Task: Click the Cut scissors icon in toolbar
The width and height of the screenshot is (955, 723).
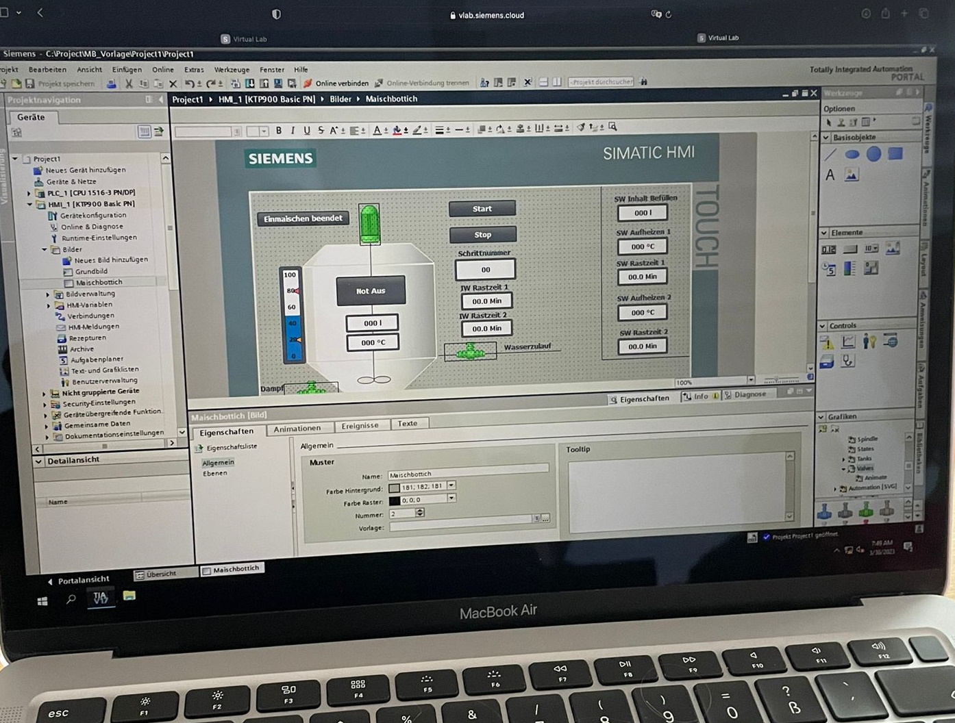Action: tap(129, 84)
